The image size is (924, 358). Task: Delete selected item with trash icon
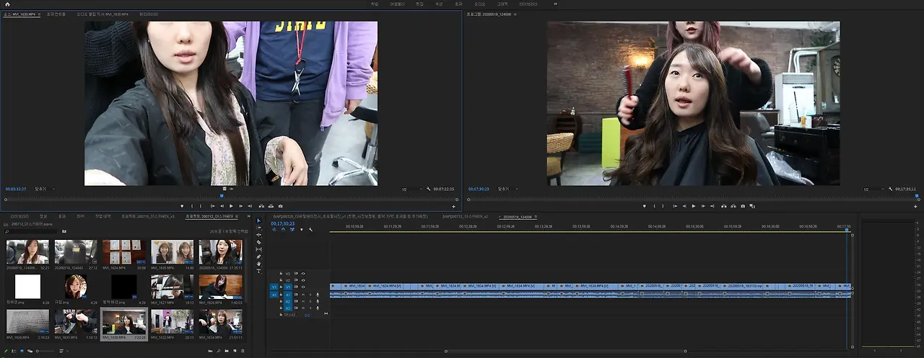242,351
